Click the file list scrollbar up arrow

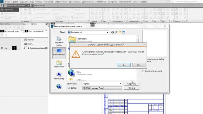click(x=138, y=37)
